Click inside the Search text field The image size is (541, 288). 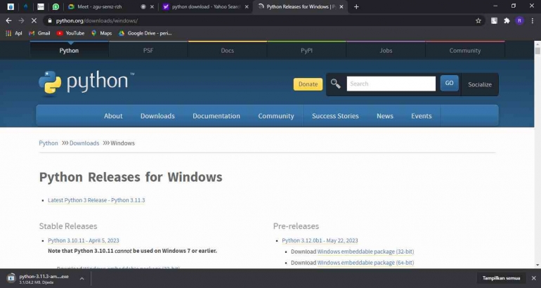tap(391, 84)
